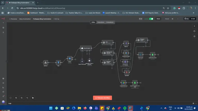Click the Add tag field
This screenshot has width=198, height=111.
(x=56, y=19)
